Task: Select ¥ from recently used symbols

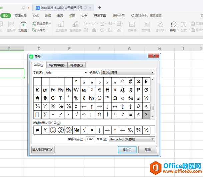Action: coord(45,130)
